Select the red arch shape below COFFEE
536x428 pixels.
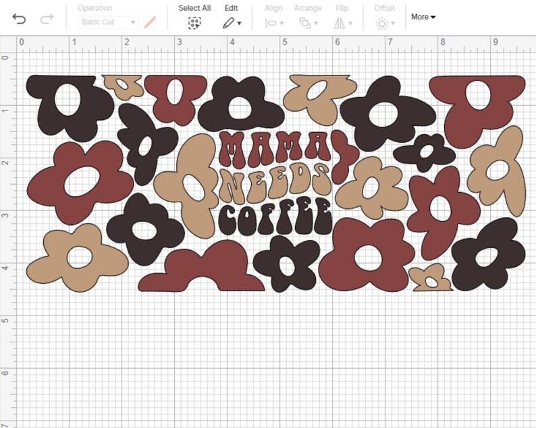pyautogui.click(x=202, y=266)
